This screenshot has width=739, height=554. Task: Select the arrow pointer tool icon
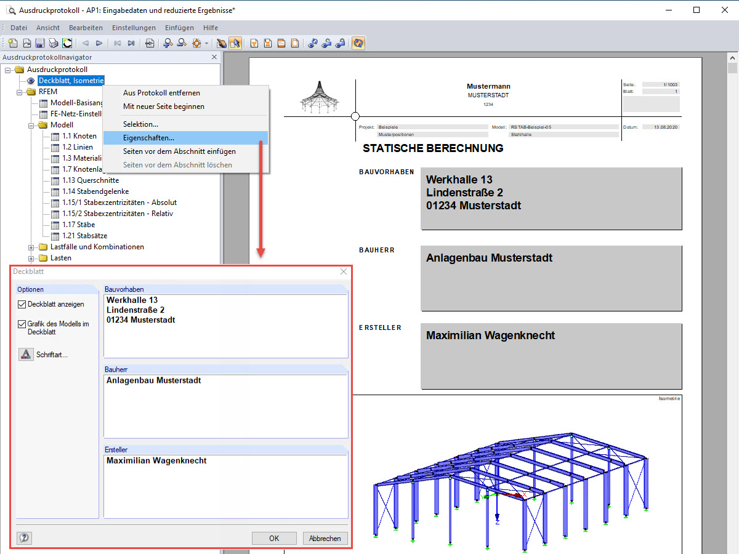tap(235, 43)
